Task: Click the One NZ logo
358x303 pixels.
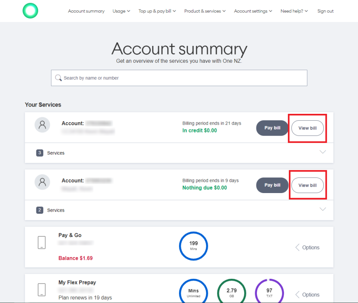Action: coord(30,10)
